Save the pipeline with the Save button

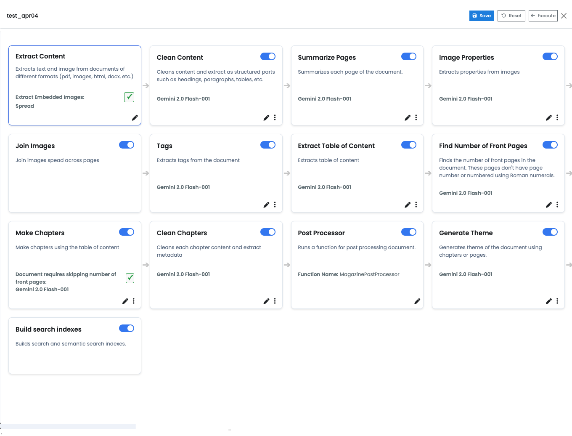(x=482, y=16)
